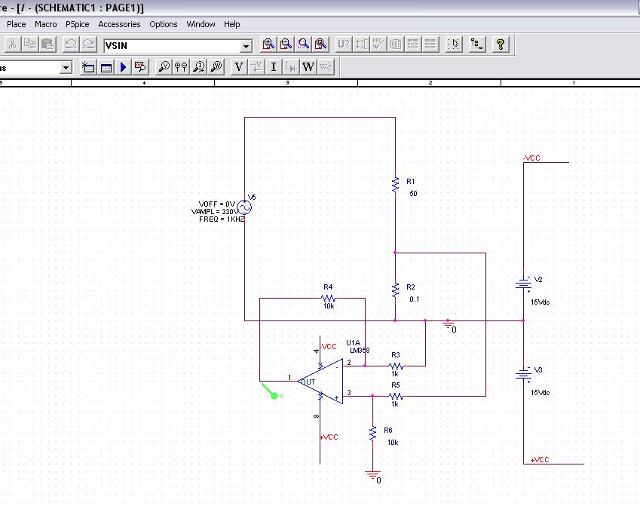The width and height of the screenshot is (640, 509).
Task: Click the Annotate U? icon
Action: click(x=344, y=44)
